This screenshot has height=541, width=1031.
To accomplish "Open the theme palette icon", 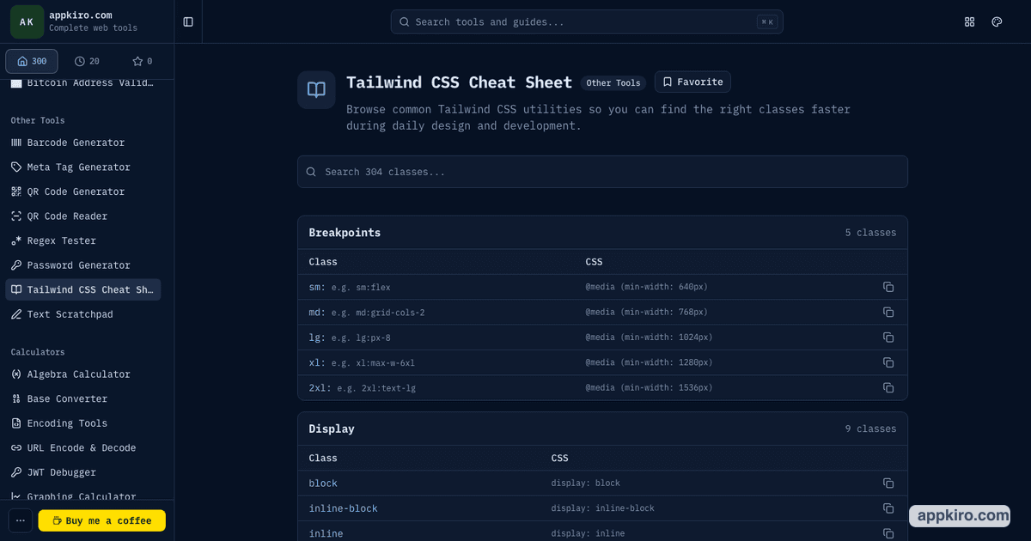I will [997, 21].
